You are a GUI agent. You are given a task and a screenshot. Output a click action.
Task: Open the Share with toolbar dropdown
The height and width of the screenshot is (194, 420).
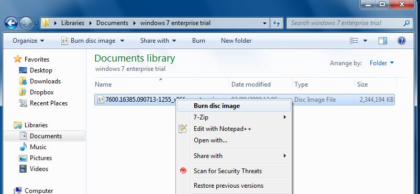(x=158, y=41)
